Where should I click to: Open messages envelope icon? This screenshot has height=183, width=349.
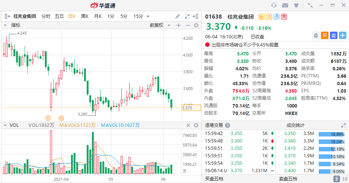pos(285,5)
